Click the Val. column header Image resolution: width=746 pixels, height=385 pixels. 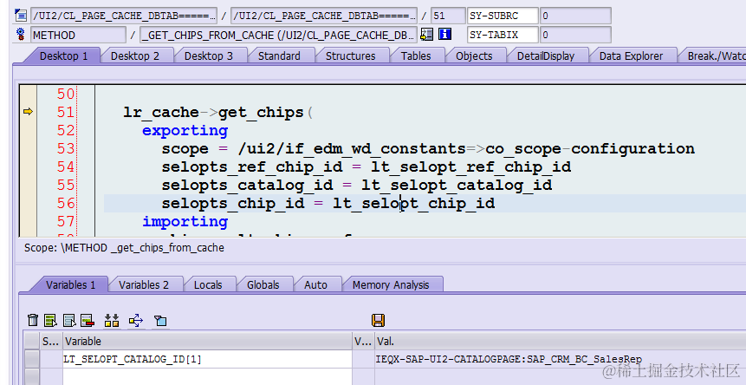click(561, 342)
